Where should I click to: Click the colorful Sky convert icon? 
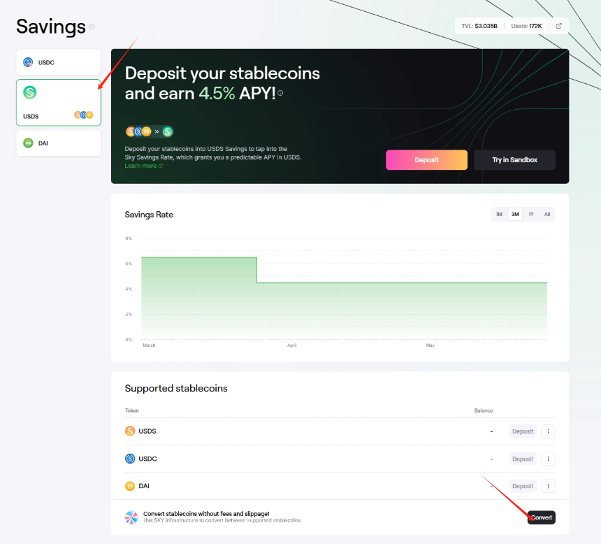click(131, 517)
